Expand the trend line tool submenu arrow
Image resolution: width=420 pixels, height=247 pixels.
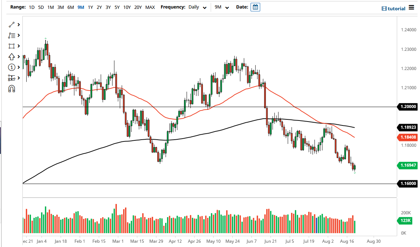point(19,25)
